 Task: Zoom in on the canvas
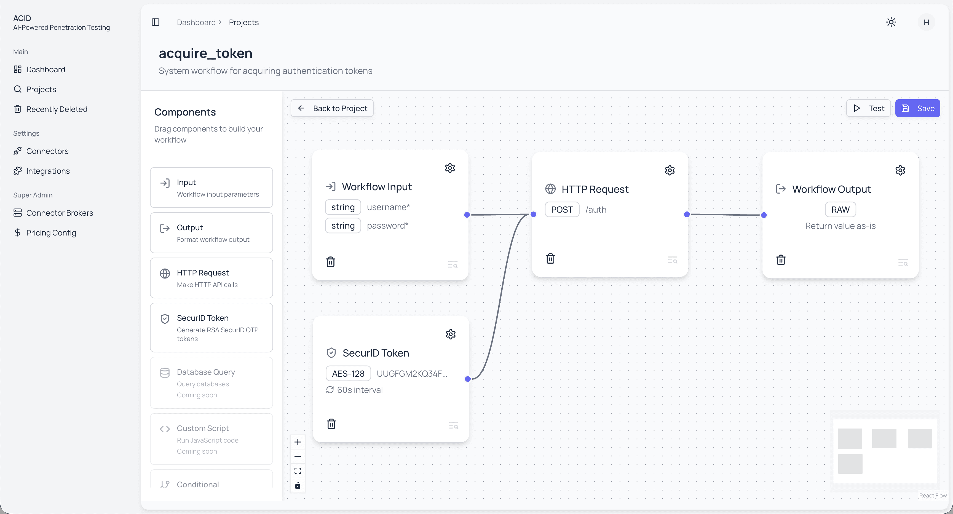pyautogui.click(x=298, y=442)
